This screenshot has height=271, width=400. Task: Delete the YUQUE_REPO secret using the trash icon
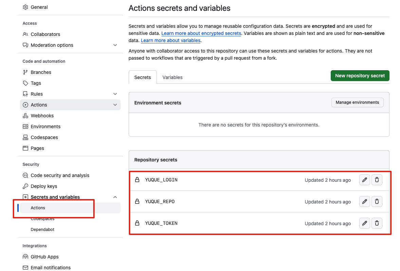click(377, 201)
